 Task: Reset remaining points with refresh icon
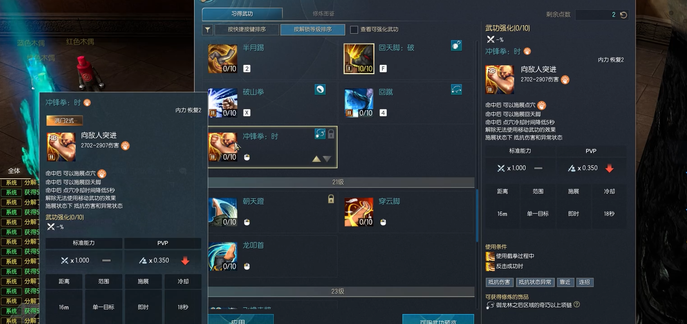tap(623, 15)
